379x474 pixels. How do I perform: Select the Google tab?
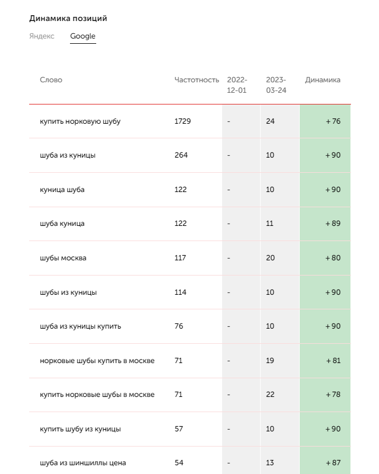pyautogui.click(x=83, y=36)
